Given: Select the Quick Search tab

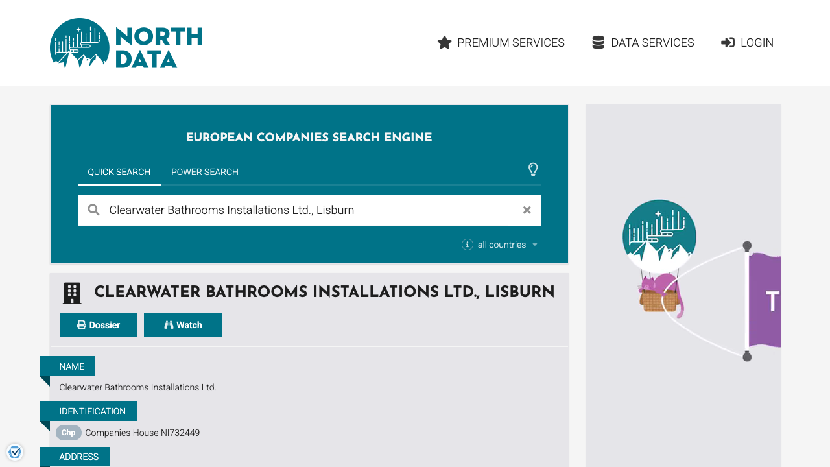Looking at the screenshot, I should pyautogui.click(x=119, y=172).
